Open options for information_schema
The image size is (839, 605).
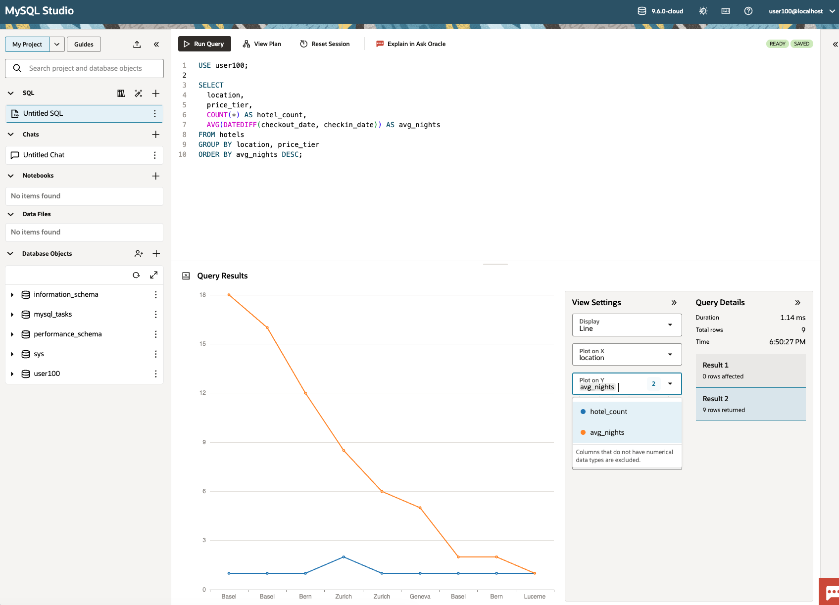click(x=156, y=295)
